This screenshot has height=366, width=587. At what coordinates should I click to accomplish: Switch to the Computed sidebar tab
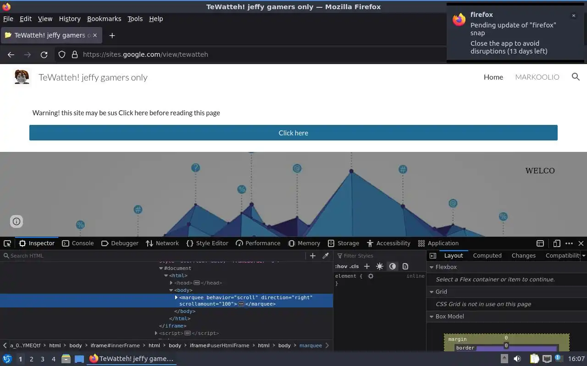(x=487, y=256)
